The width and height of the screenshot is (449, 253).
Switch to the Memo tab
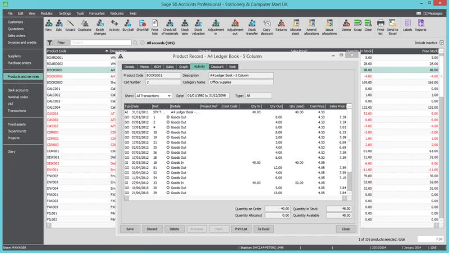(144, 67)
